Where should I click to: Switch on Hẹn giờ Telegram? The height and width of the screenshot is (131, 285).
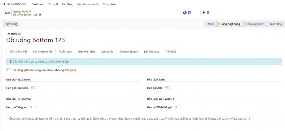pyautogui.click(x=33, y=107)
